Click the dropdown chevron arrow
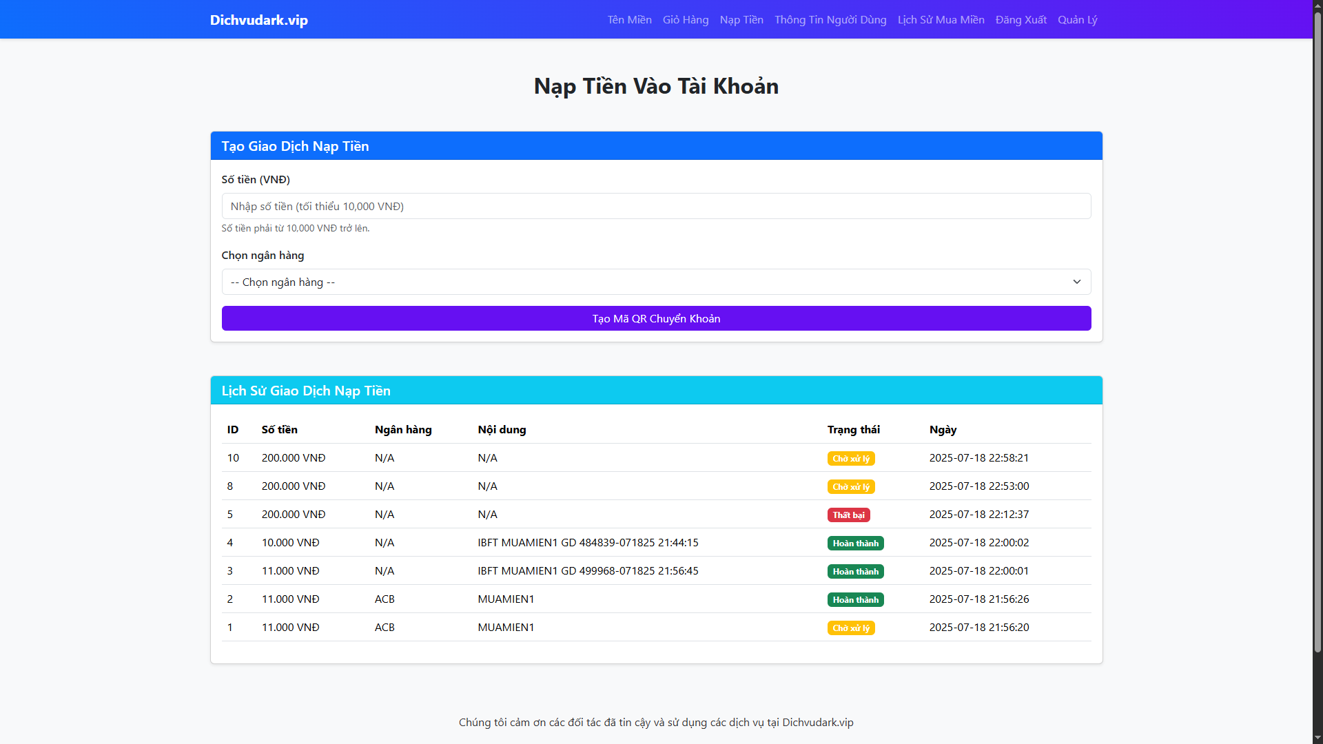Image resolution: width=1323 pixels, height=744 pixels. [1076, 282]
